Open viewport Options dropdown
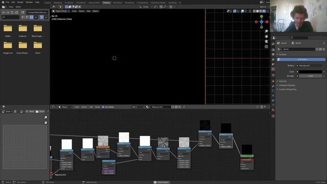327x184 pixels. tap(264, 7)
